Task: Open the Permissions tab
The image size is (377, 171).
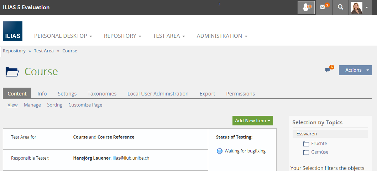Action: (x=240, y=94)
